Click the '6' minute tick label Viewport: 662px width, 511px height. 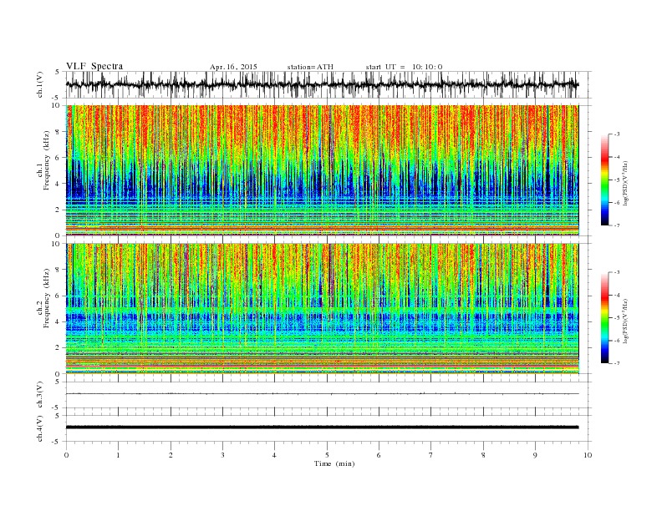(379, 455)
